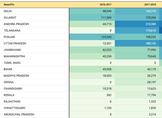162x118 pixels.
Task: Select the TAMIL NADU row label
Action: click(x=12, y=63)
